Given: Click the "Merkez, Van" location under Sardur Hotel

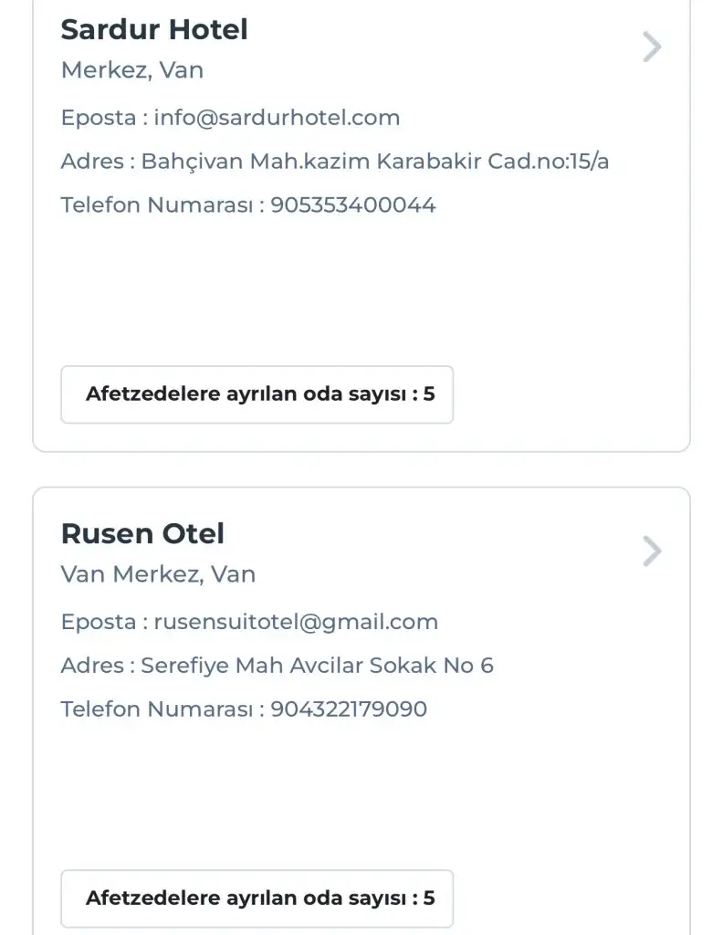Looking at the screenshot, I should [131, 70].
